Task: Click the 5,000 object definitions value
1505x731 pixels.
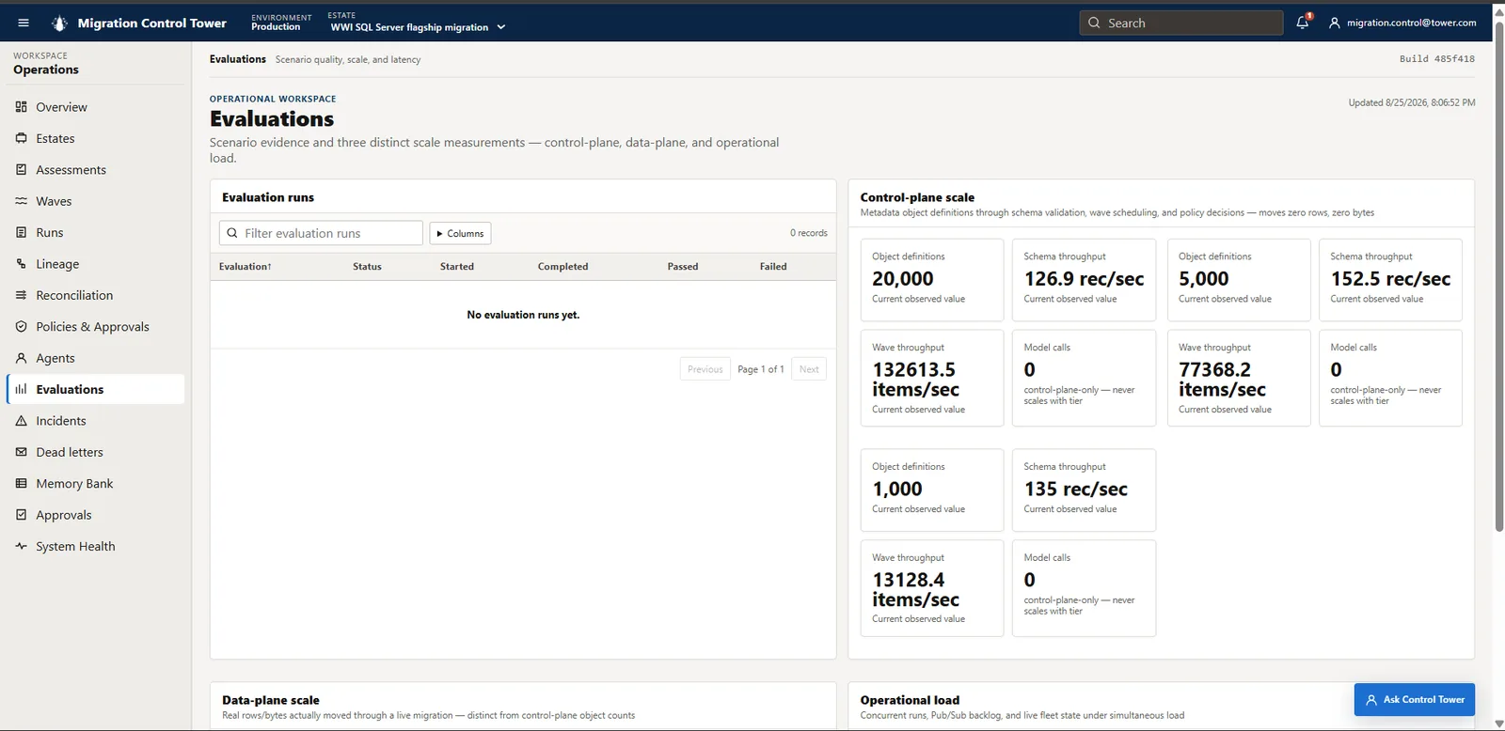Action: coord(1204,279)
